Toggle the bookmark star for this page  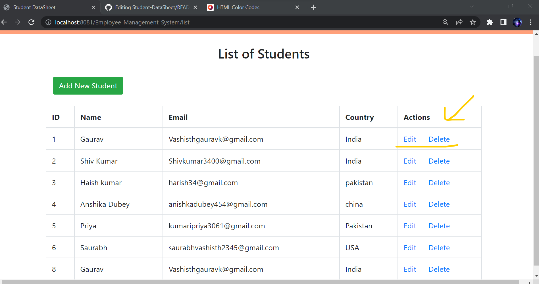(473, 22)
